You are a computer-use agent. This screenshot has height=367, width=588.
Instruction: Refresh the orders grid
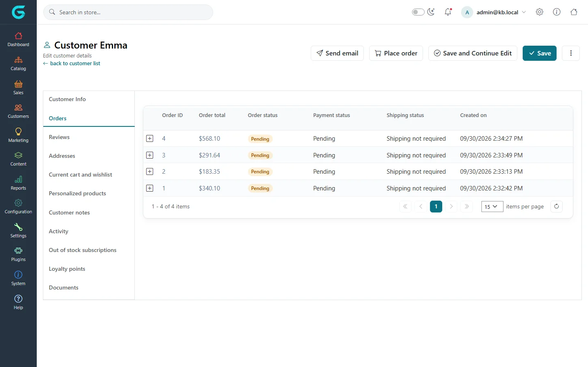(x=557, y=206)
